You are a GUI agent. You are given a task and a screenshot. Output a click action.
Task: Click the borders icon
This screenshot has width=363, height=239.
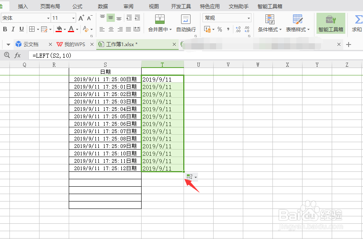click(32, 29)
